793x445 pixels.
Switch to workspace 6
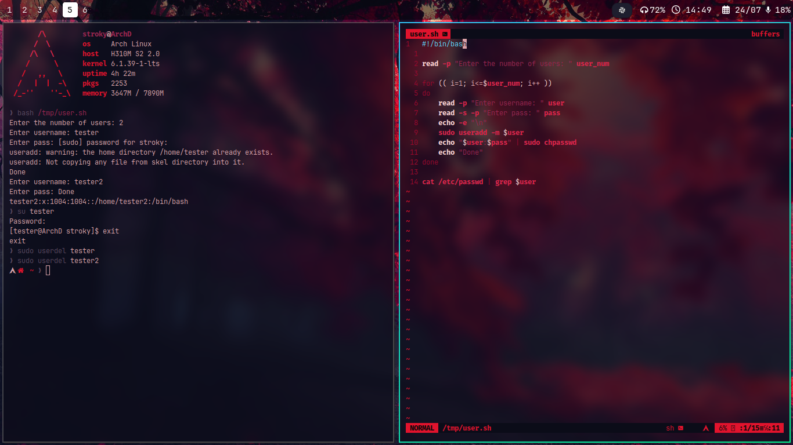pyautogui.click(x=85, y=10)
